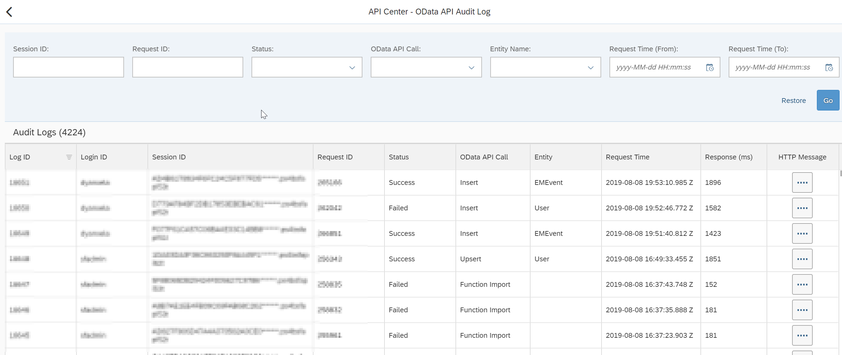This screenshot has height=355, width=842.
Task: Open HTTP message for 16:37:23.903 log
Action: coord(802,335)
